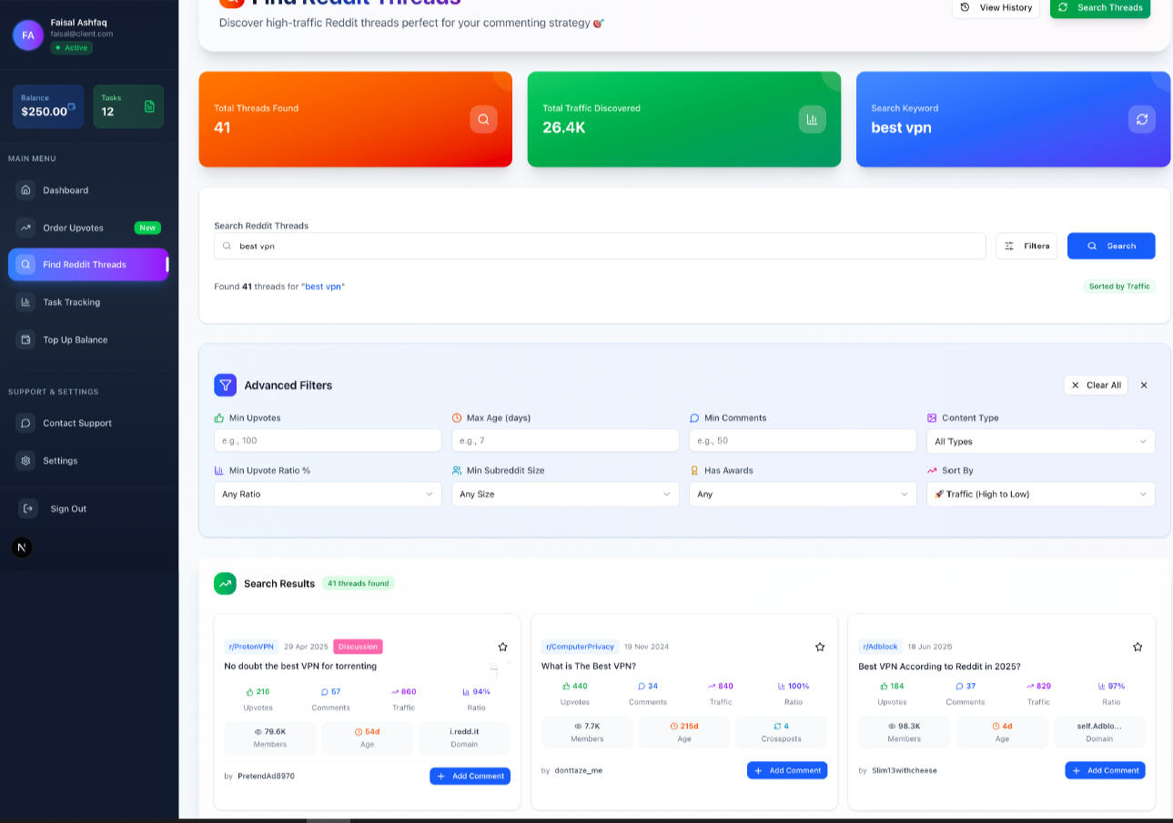Click the Min Upvotes input field

click(328, 440)
